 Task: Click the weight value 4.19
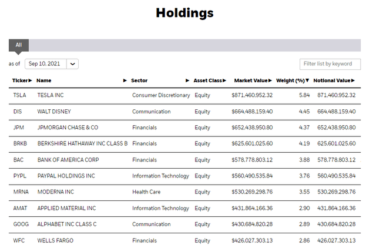coord(304,143)
